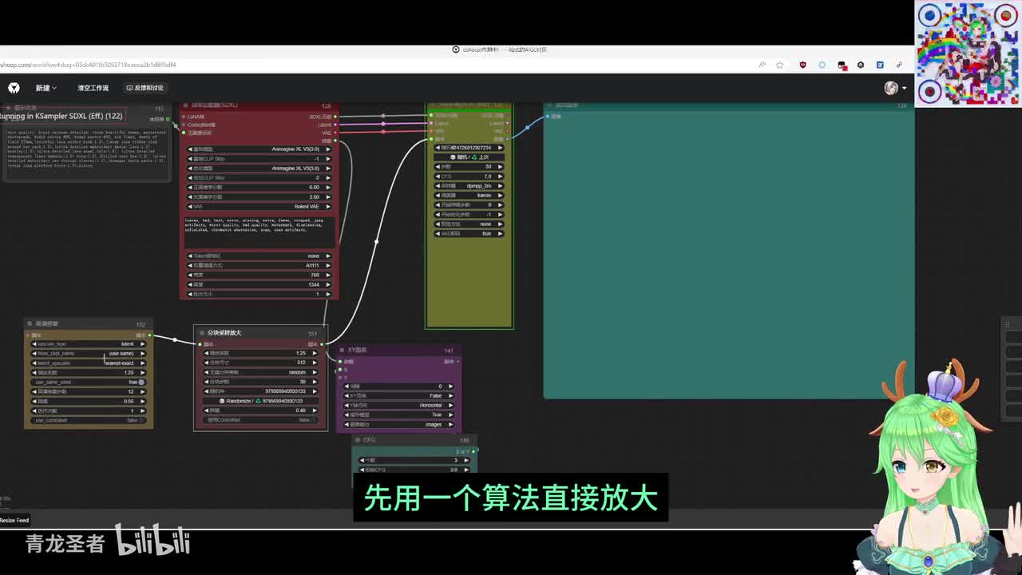This screenshot has height=575, width=1022.
Task: Toggle the use_same_seed switch
Action: click(x=140, y=382)
